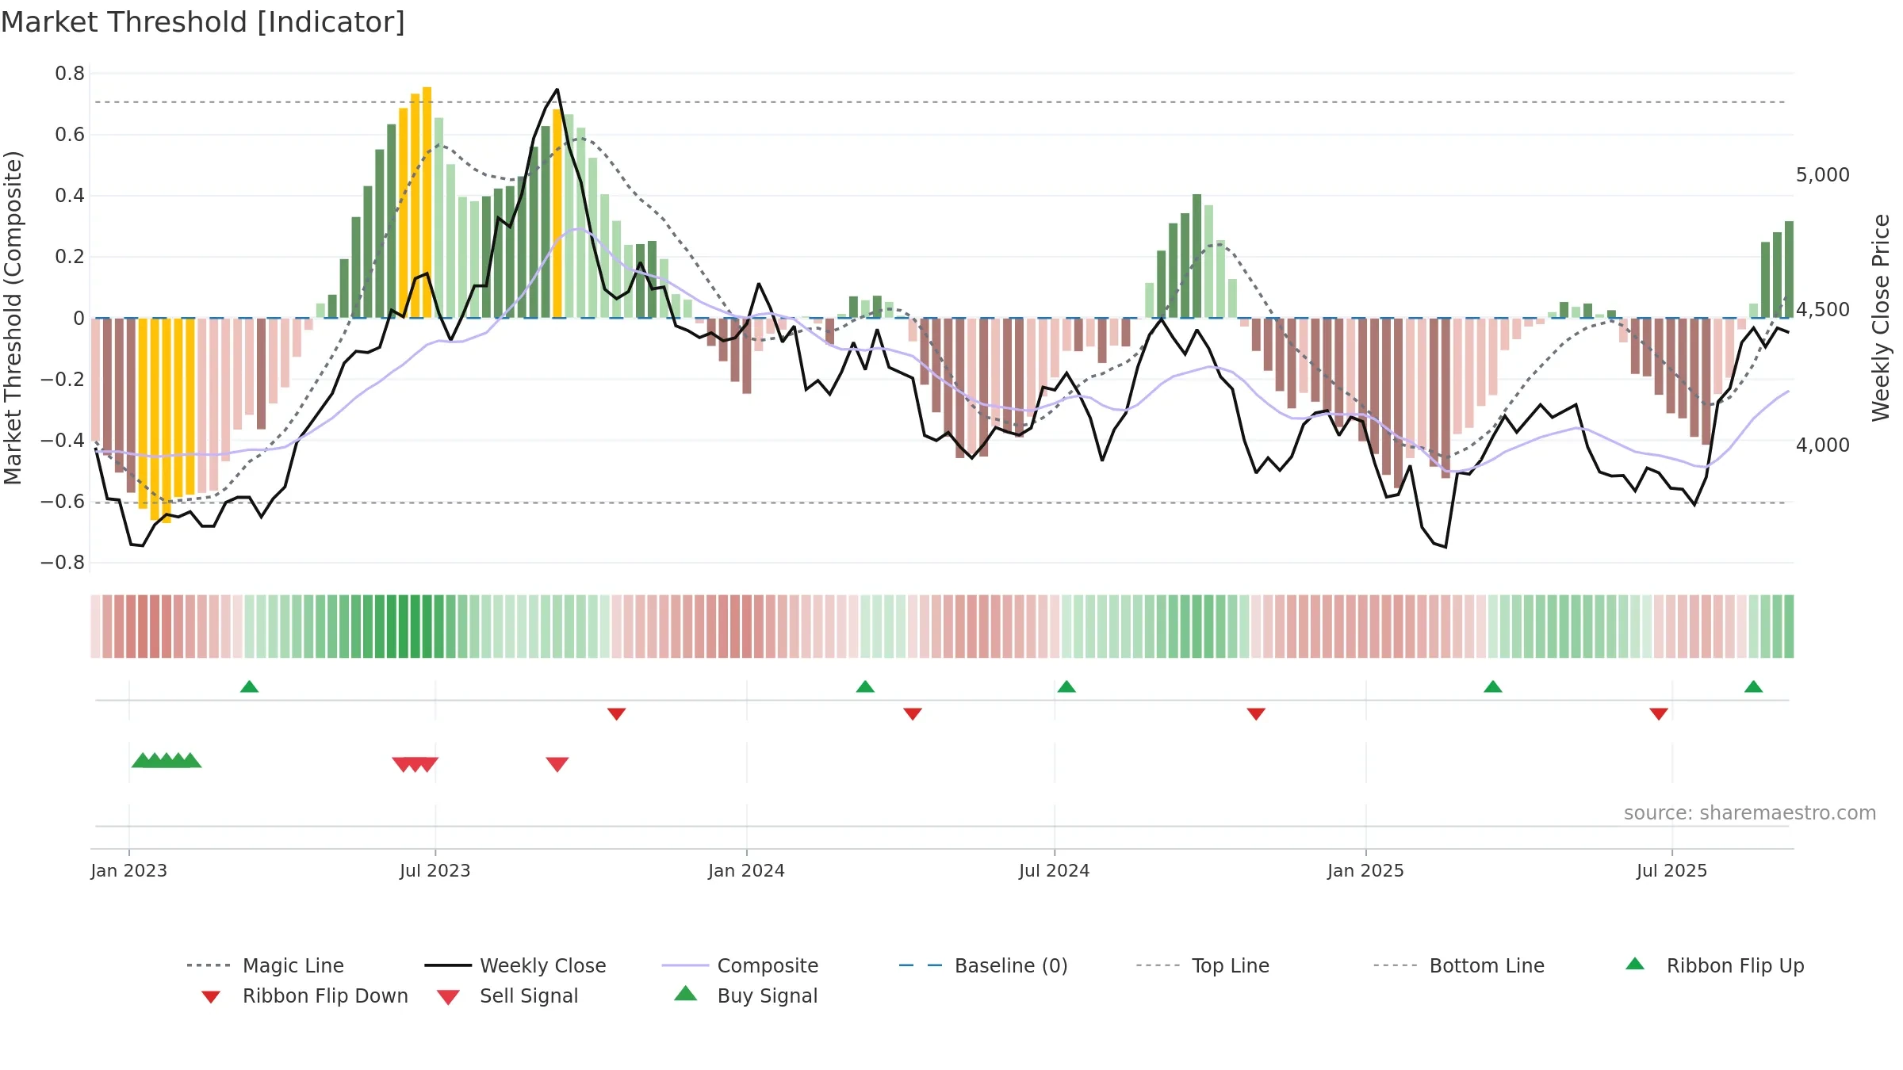Click the Jul 2023 axis label
Screen dimensions: 1903x1070
pos(435,871)
